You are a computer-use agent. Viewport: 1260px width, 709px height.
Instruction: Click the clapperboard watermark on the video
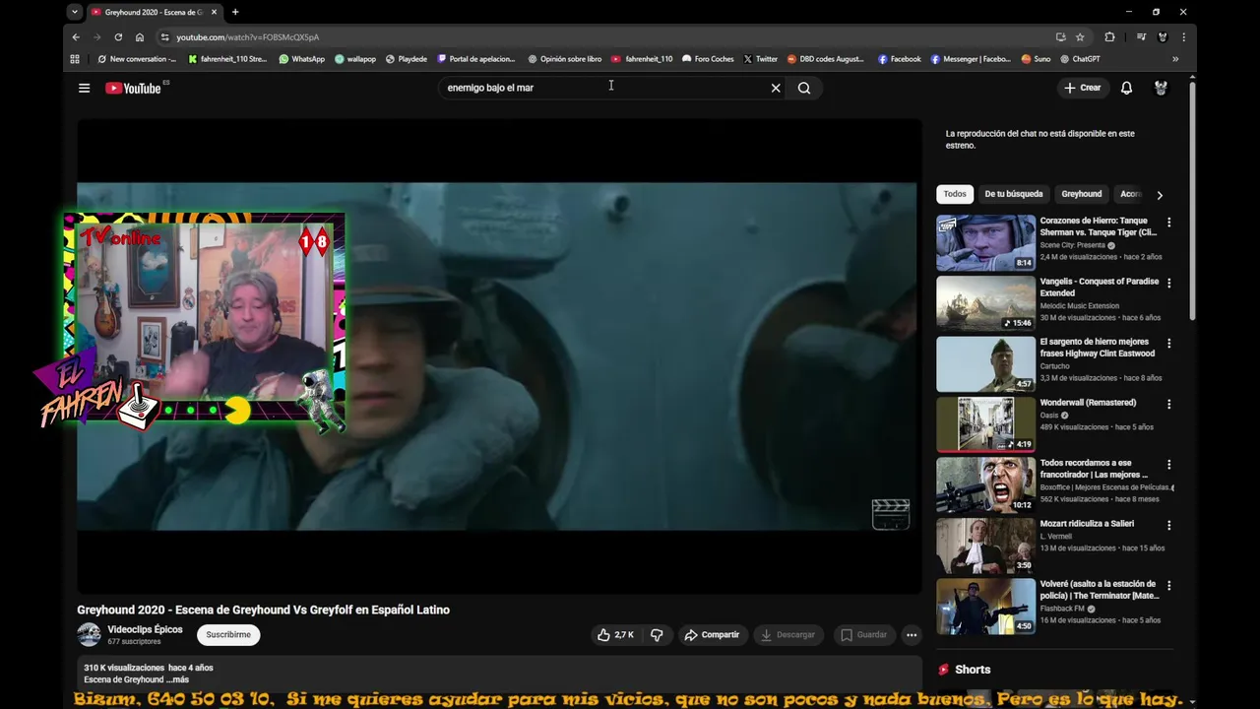tap(890, 514)
